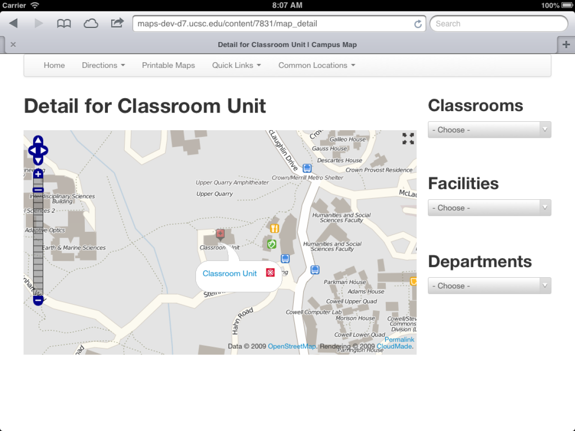Open the Facilities dropdown

point(489,208)
